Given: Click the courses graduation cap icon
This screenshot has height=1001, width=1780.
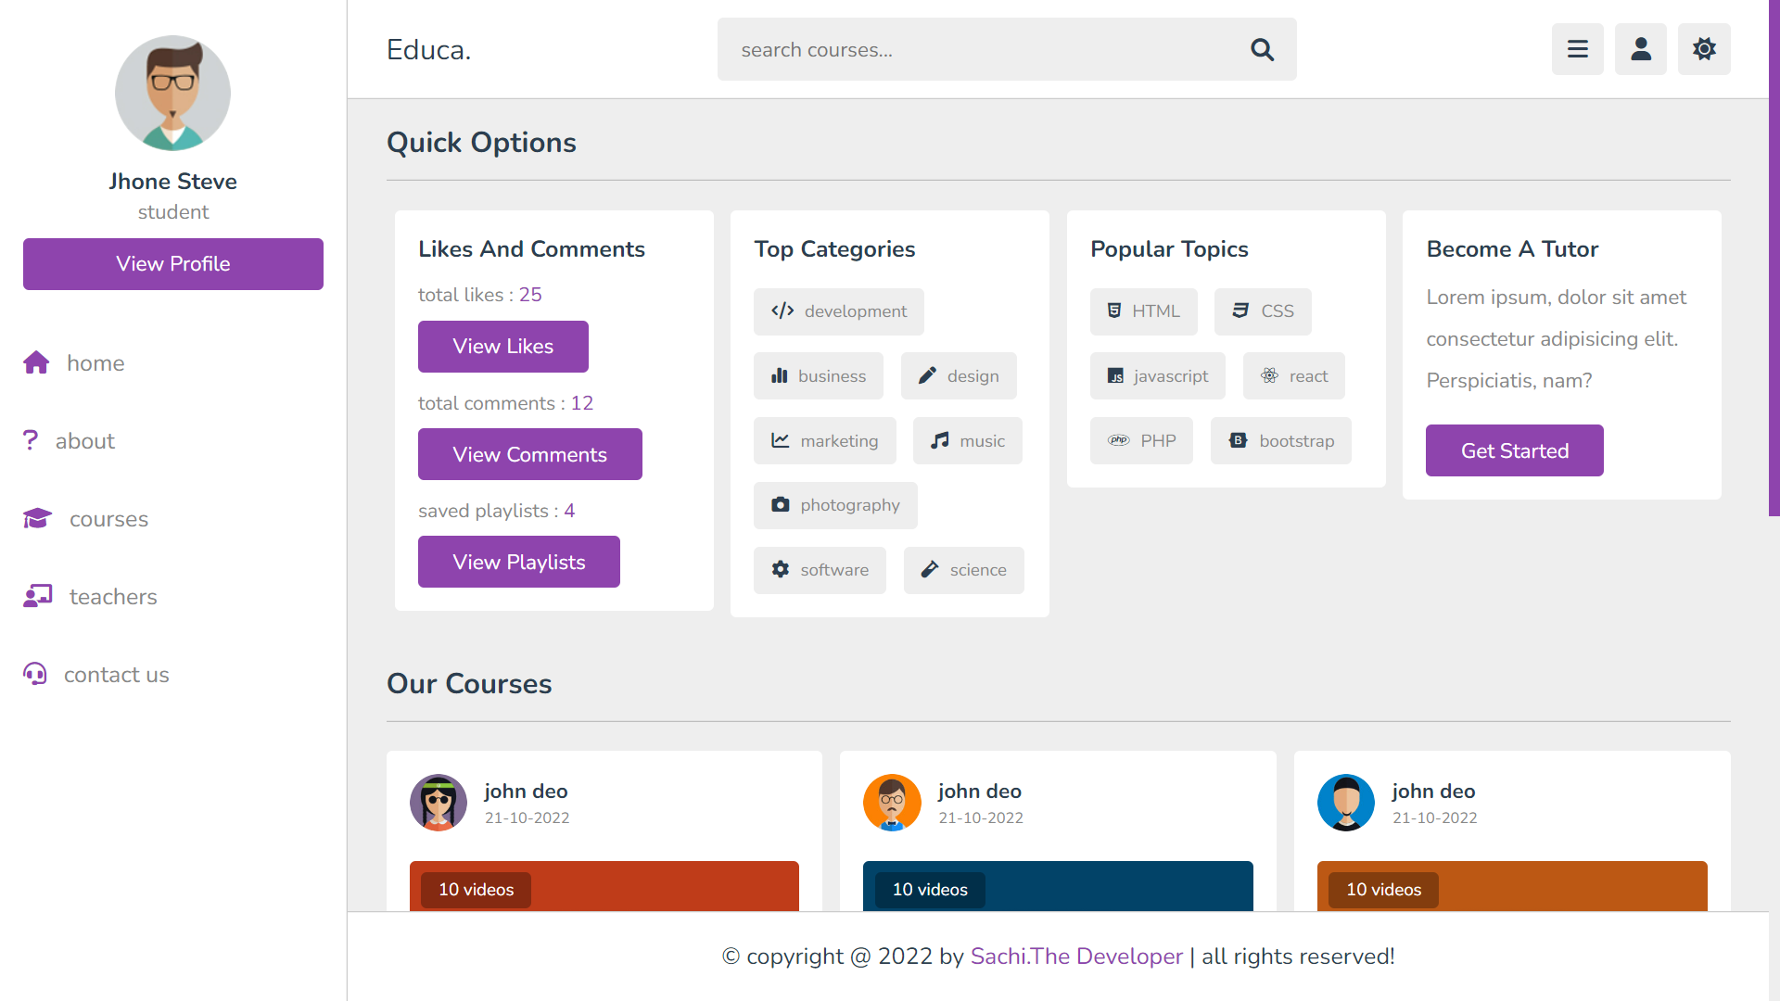Looking at the screenshot, I should coord(37,518).
